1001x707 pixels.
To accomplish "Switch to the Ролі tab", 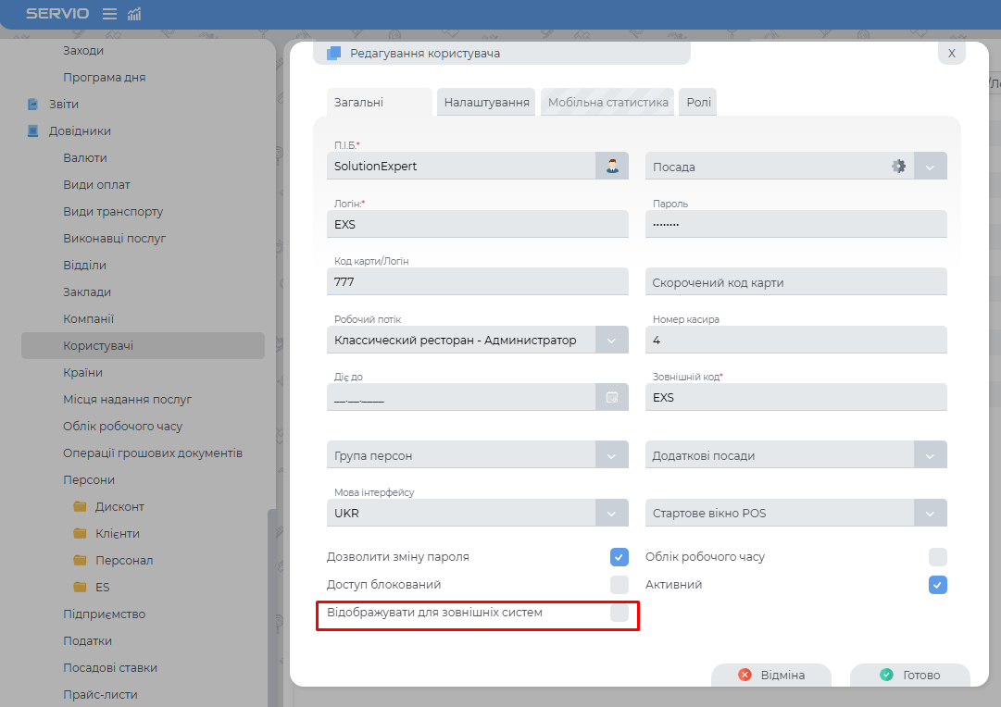I will click(x=698, y=103).
